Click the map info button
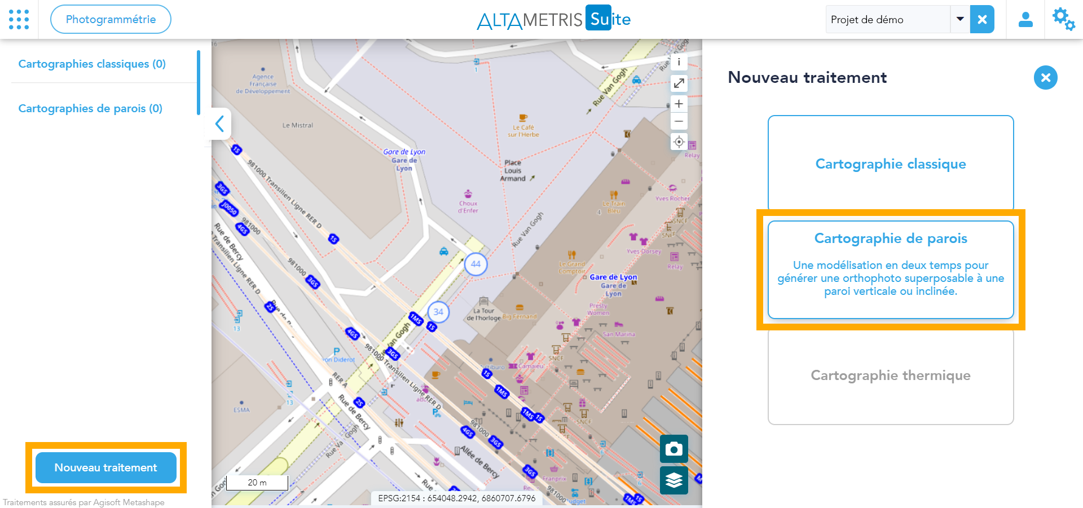Image resolution: width=1083 pixels, height=508 pixels. (679, 63)
